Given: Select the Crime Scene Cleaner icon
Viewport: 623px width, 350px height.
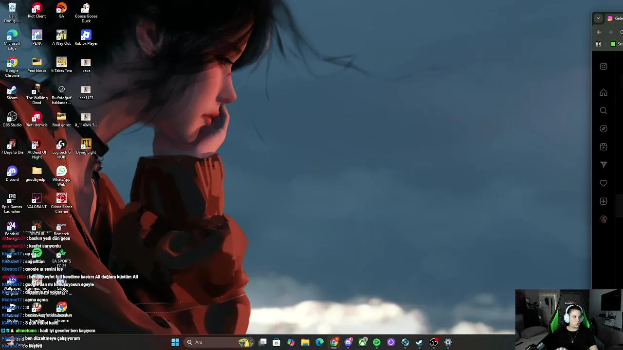Looking at the screenshot, I should click(x=61, y=204).
